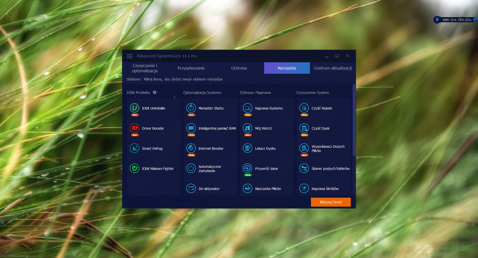This screenshot has width=478, height=258.
Task: Click the tools list vertical scrollbar
Action: (354, 120)
